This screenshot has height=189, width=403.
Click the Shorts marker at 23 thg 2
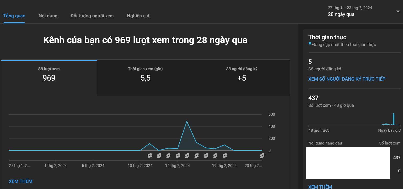tap(262, 156)
